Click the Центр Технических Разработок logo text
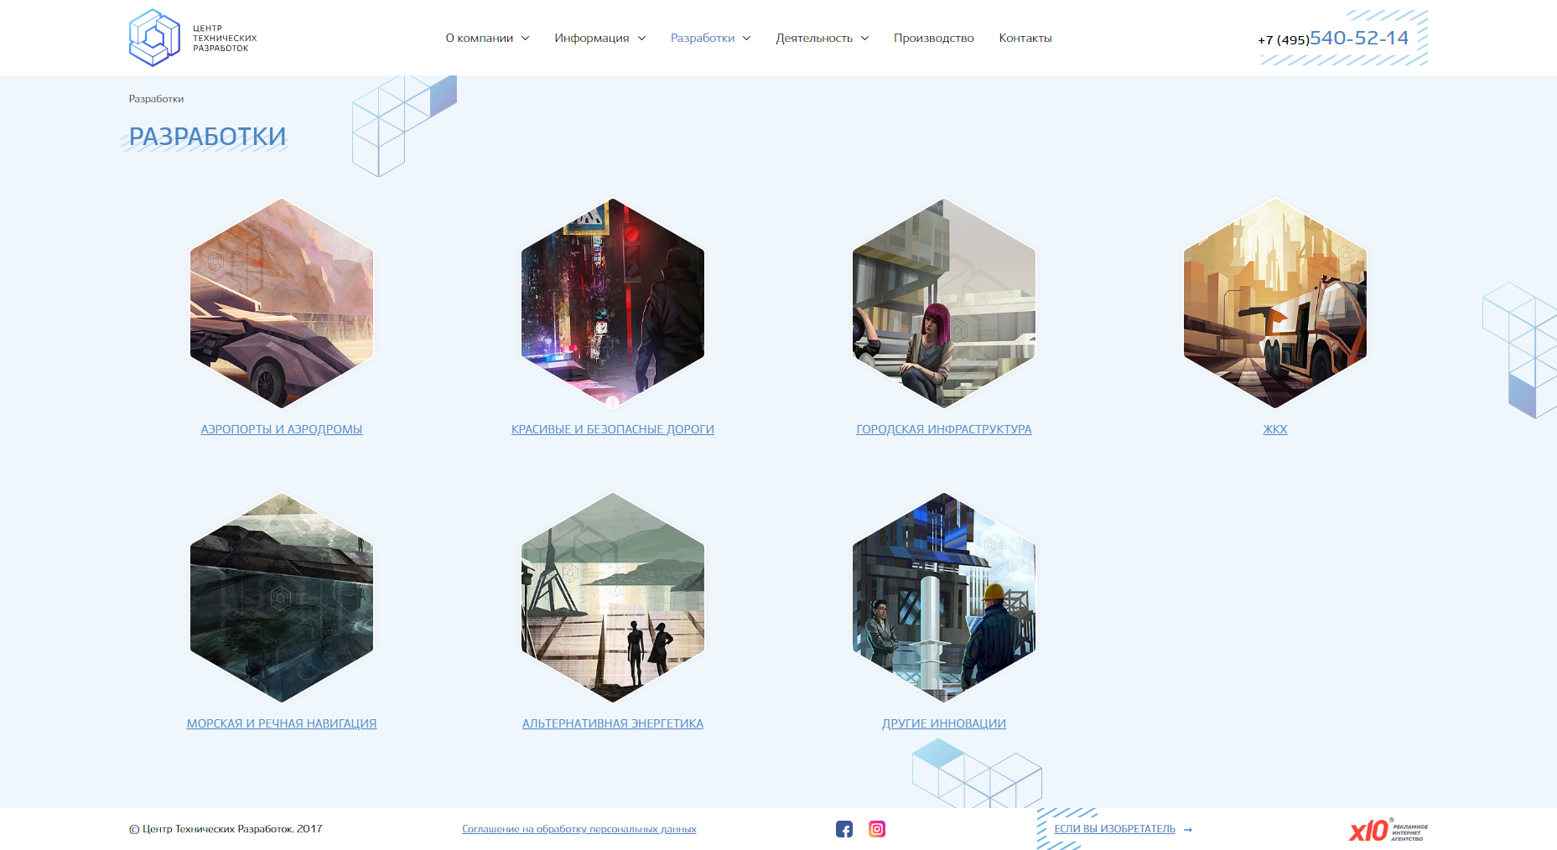 (225, 39)
